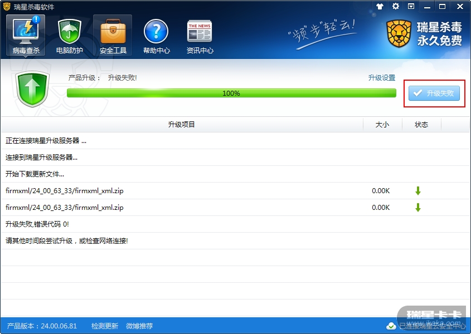Click the Rising lion logo
Screen dimensions: 471x334
(x=399, y=33)
